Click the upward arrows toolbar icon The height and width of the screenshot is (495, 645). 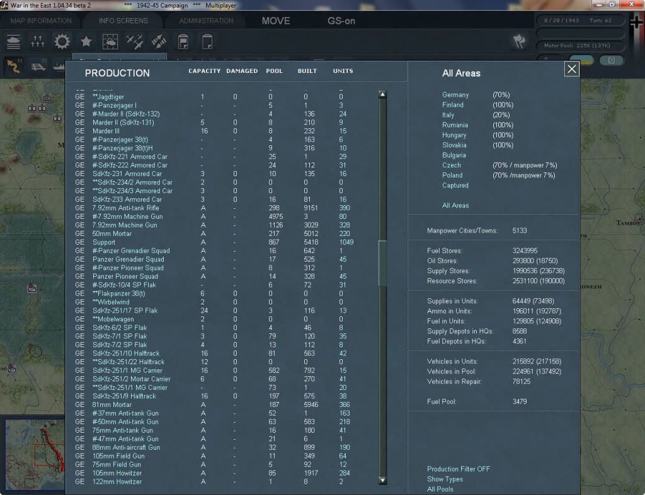[x=37, y=42]
